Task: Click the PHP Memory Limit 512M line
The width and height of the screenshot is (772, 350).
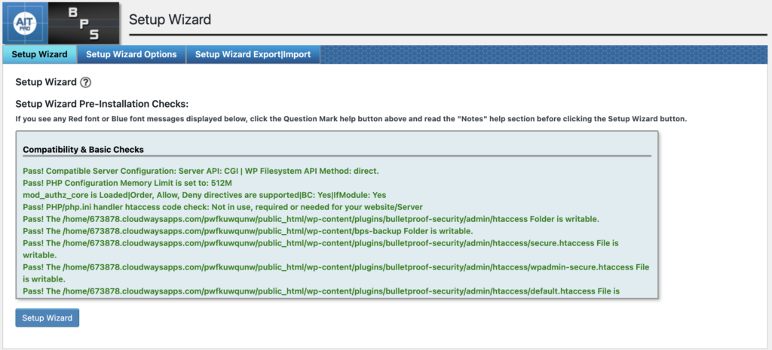Action: [127, 183]
